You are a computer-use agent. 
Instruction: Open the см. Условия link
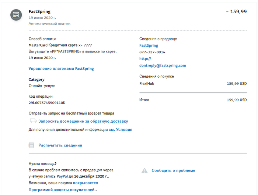coord(121,130)
